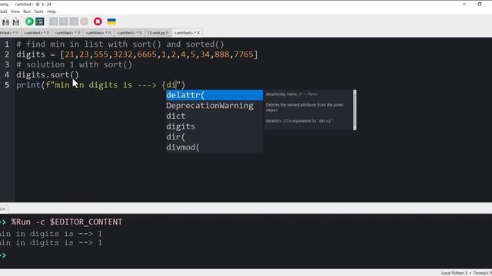Choose digits from the autocomplete list

click(214, 127)
